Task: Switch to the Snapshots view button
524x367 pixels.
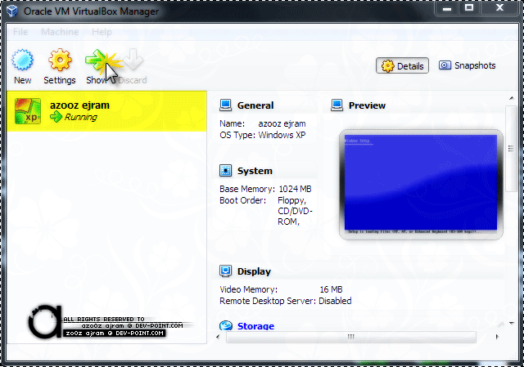Action: [468, 65]
